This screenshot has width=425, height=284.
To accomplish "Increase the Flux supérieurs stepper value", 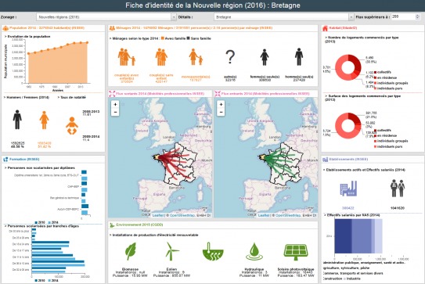I will tap(417, 16).
